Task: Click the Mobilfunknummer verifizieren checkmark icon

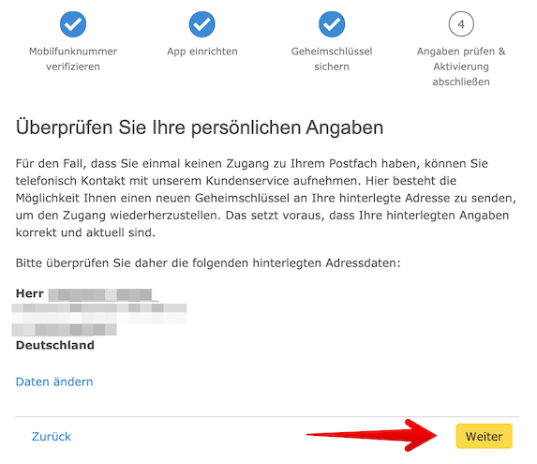Action: (x=73, y=24)
